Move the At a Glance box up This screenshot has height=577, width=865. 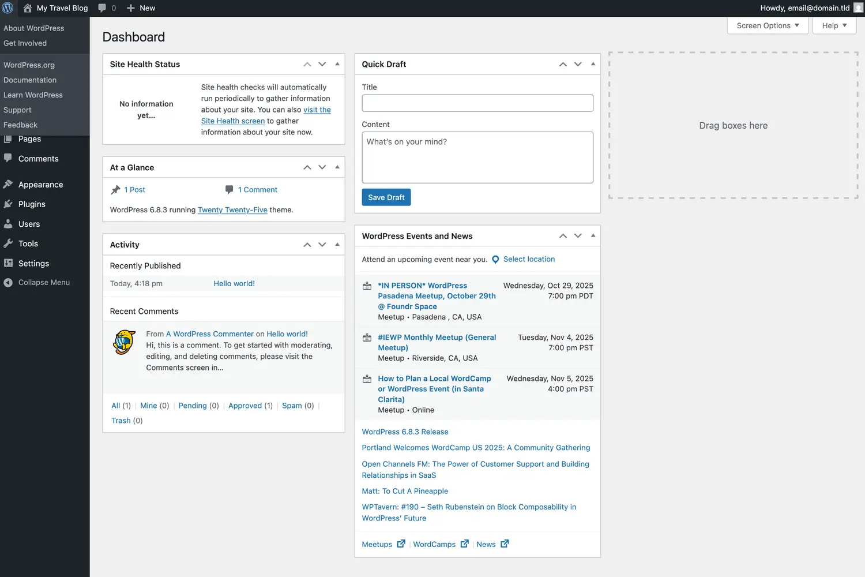tap(307, 167)
